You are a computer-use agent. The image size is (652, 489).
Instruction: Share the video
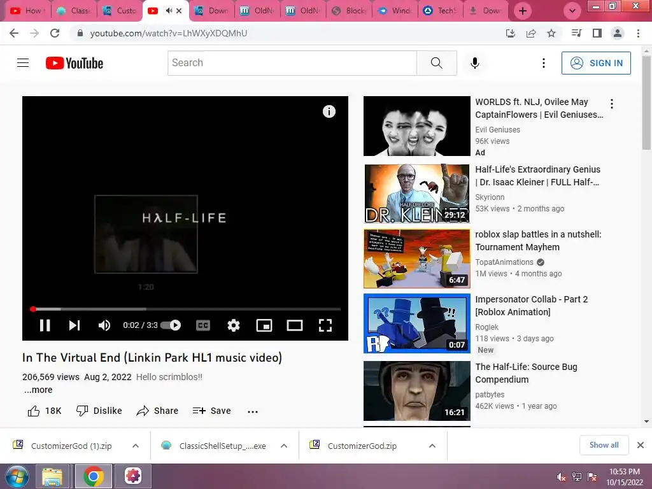[157, 411]
